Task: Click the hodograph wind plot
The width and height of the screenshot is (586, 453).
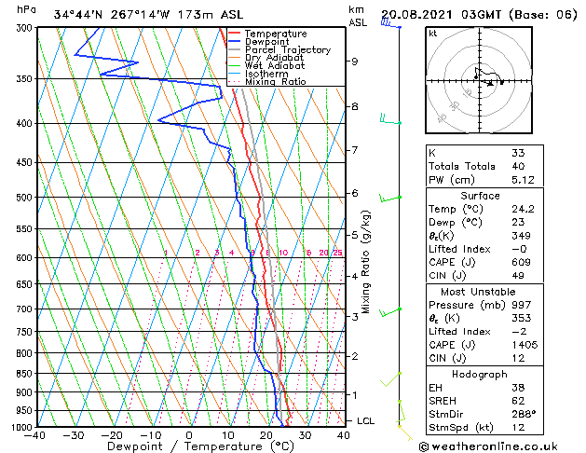Action: click(x=479, y=80)
